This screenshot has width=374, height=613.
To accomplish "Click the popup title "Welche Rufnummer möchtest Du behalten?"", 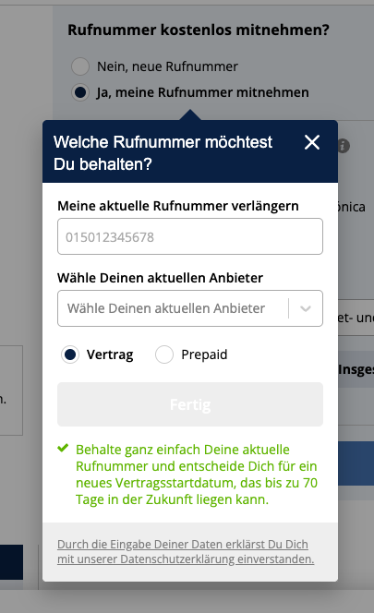I will point(163,153).
